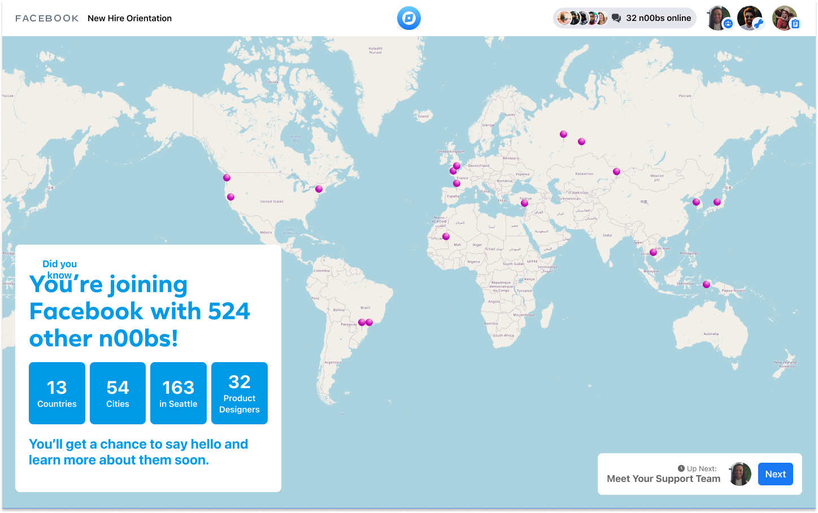
Task: Open the blue compass navigation icon at top center
Action: 408,18
